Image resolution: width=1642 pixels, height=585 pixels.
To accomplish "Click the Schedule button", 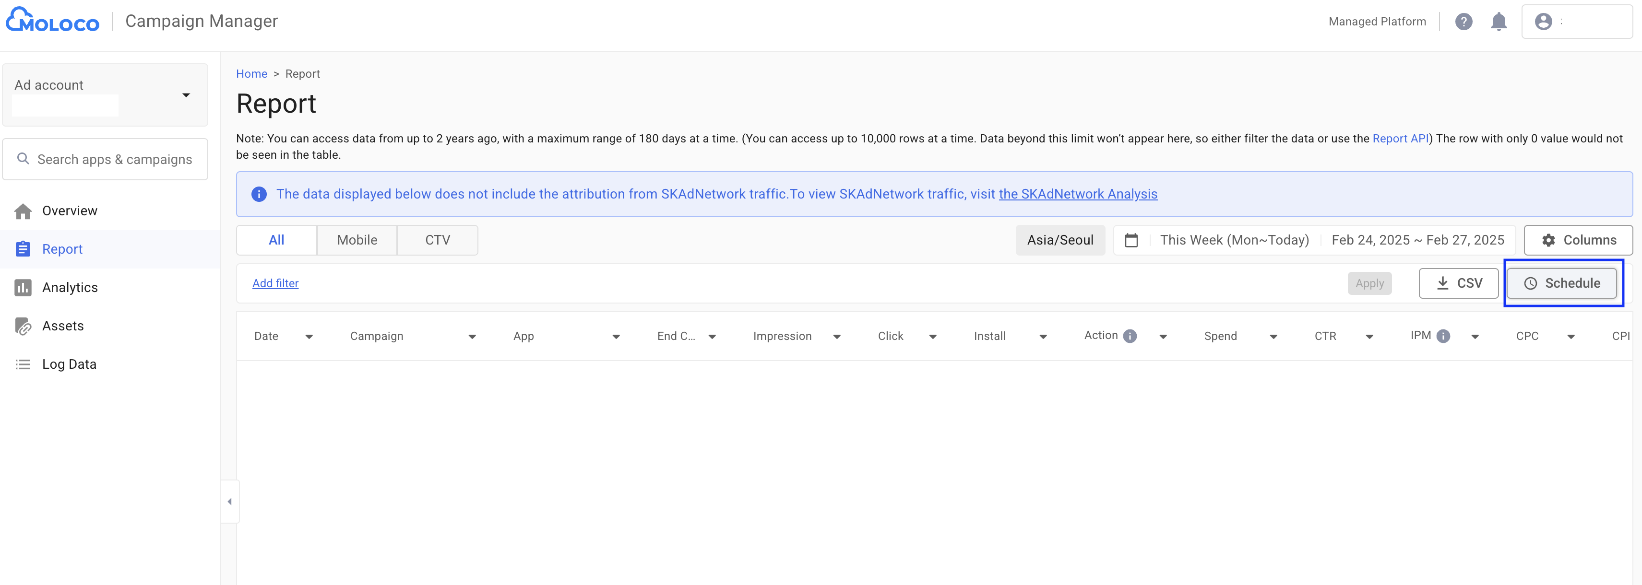I will pyautogui.click(x=1562, y=283).
